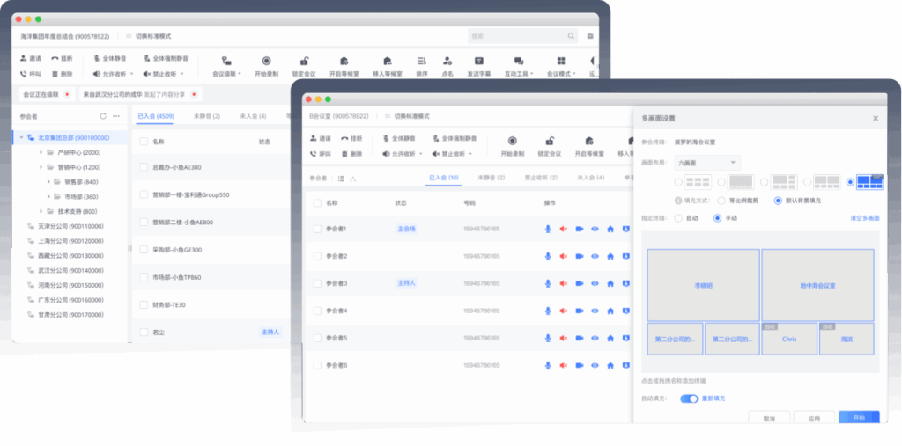The image size is (902, 446).
Task: Click the 发送字幕 caption icon
Action: pos(478,61)
